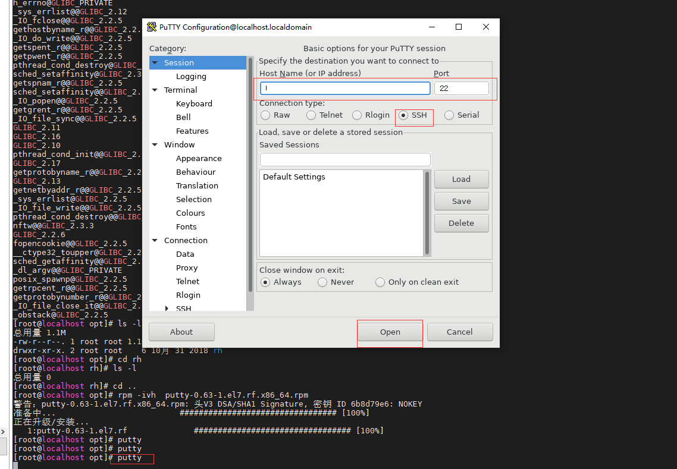Collapse the Connection category tree node
677x469 pixels.
click(x=155, y=240)
